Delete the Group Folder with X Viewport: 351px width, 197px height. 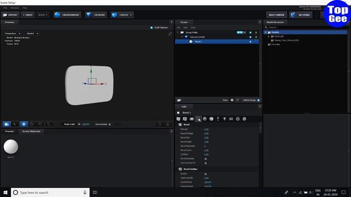click(x=256, y=33)
